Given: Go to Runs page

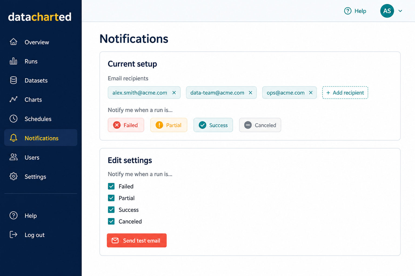Looking at the screenshot, I should (x=31, y=61).
